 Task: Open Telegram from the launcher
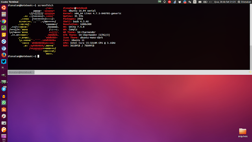tap(4, 89)
